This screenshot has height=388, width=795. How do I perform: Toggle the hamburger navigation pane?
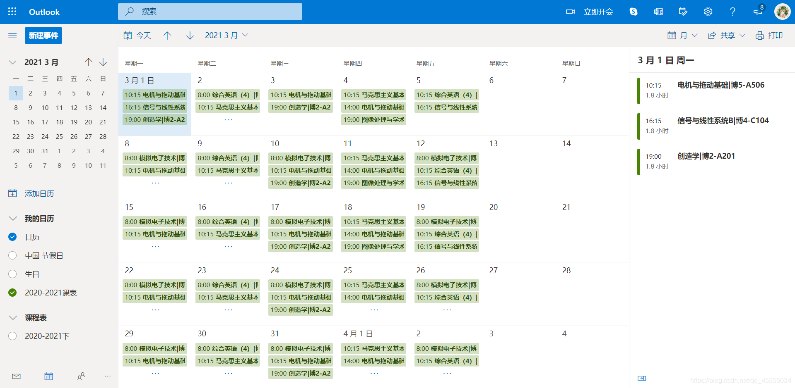(12, 36)
